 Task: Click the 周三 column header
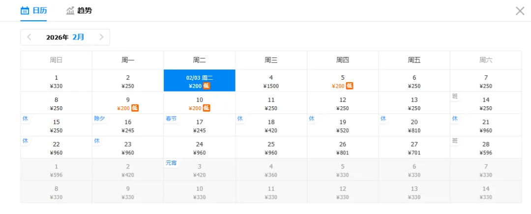(x=271, y=61)
